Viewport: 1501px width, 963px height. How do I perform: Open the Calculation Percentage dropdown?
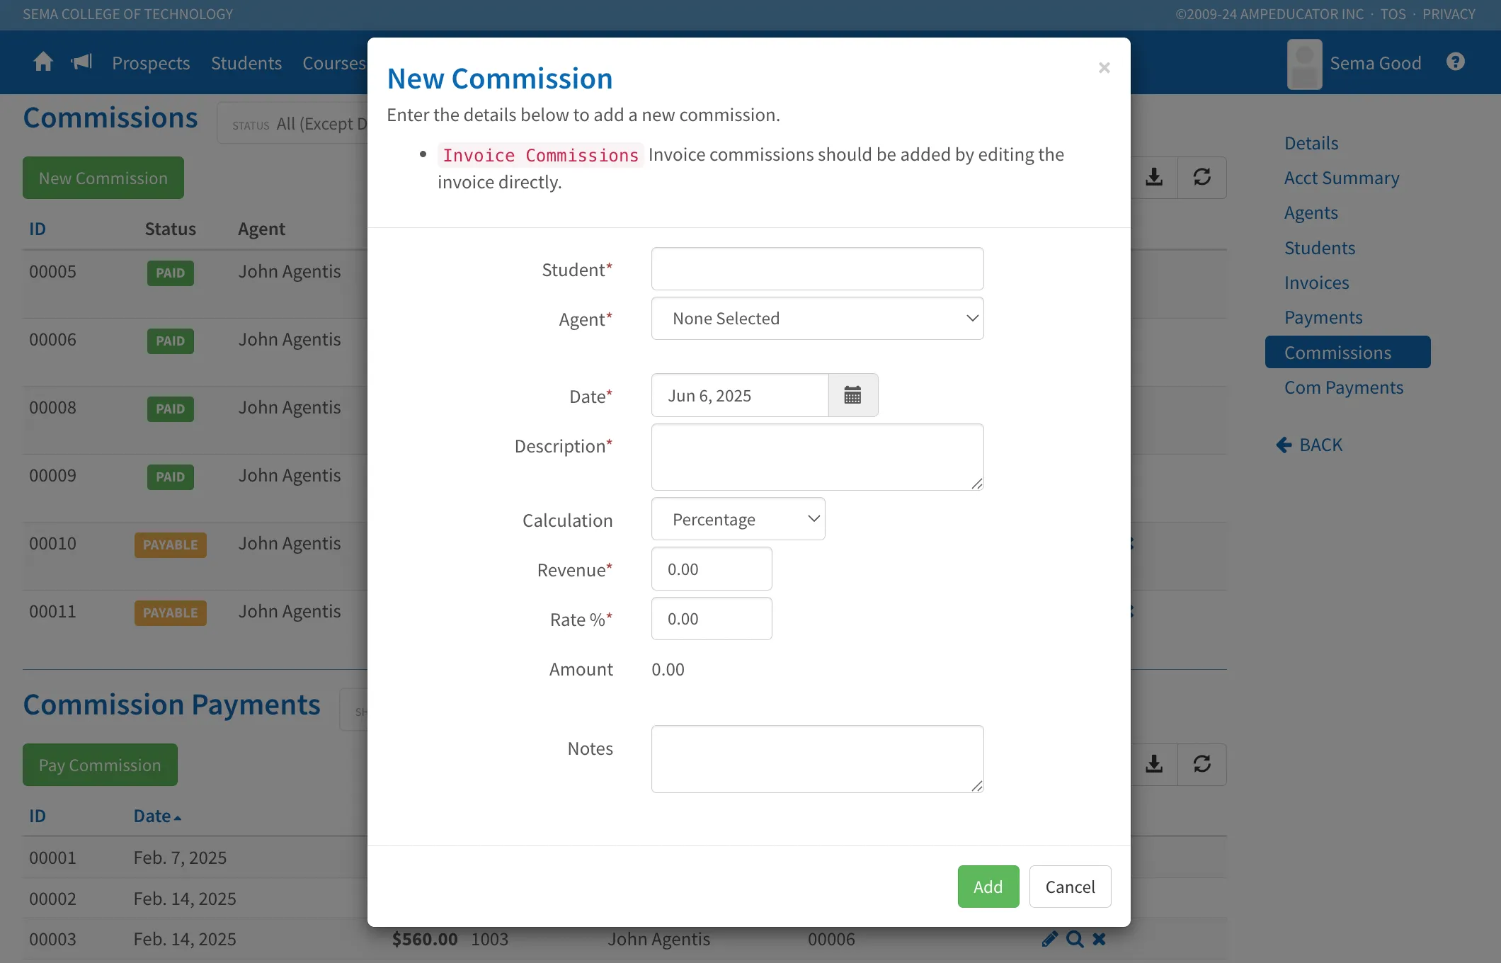tap(738, 519)
